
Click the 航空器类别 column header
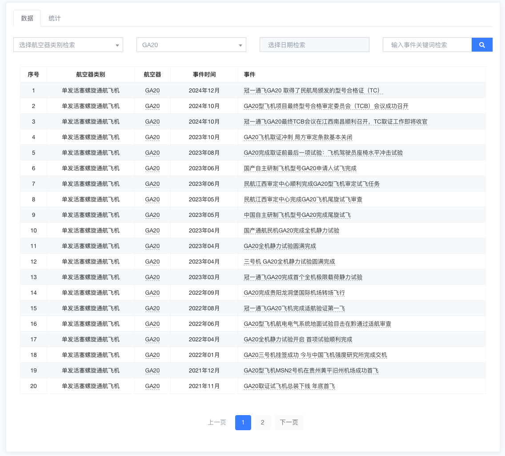point(91,74)
